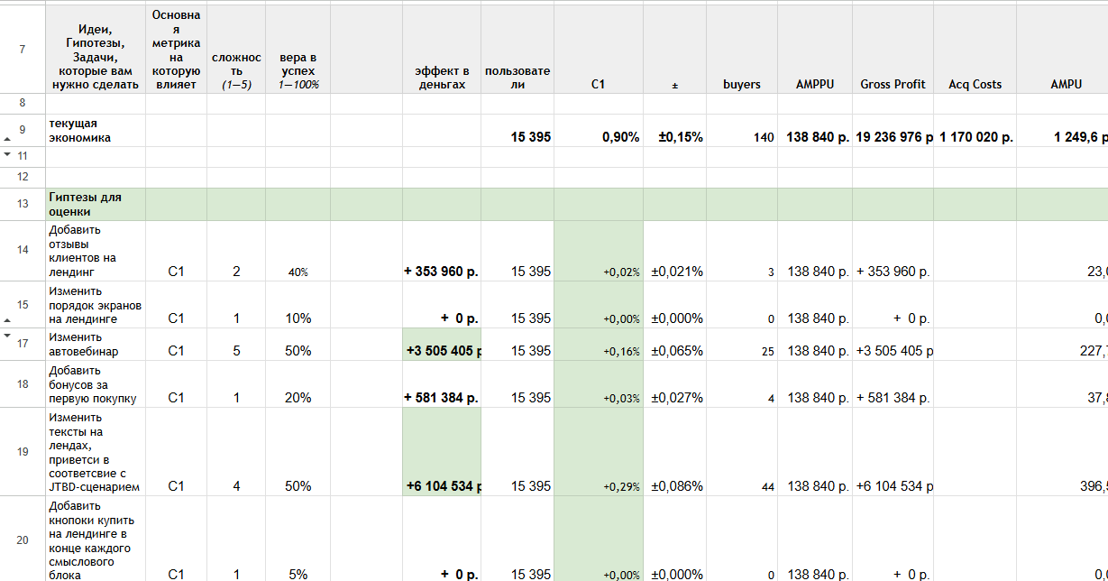Unhide rows via arrow on row 17 header

7,335
